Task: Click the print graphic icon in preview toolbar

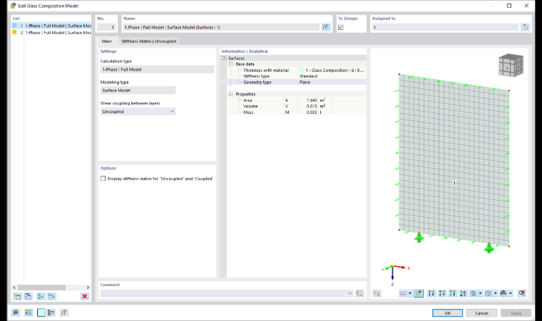Action: pos(503,293)
